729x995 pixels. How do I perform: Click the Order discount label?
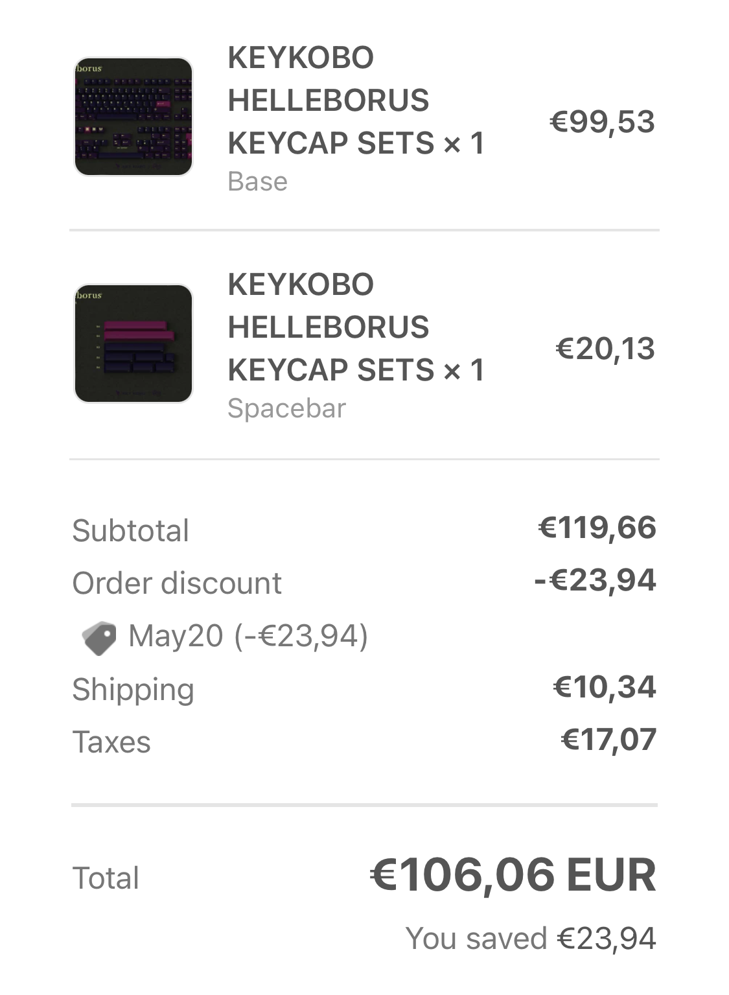pyautogui.click(x=177, y=583)
